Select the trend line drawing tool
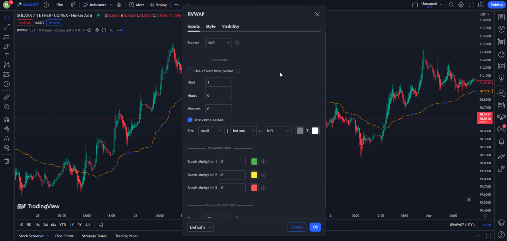 point(7,27)
